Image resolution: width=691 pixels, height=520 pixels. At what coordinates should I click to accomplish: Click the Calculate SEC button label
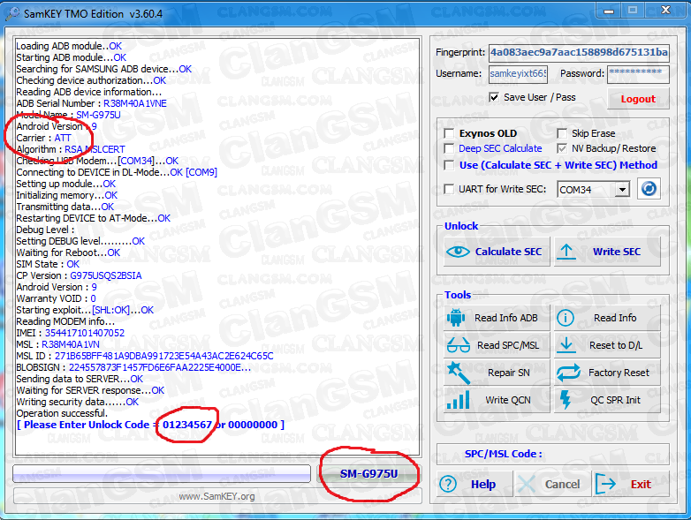click(508, 252)
